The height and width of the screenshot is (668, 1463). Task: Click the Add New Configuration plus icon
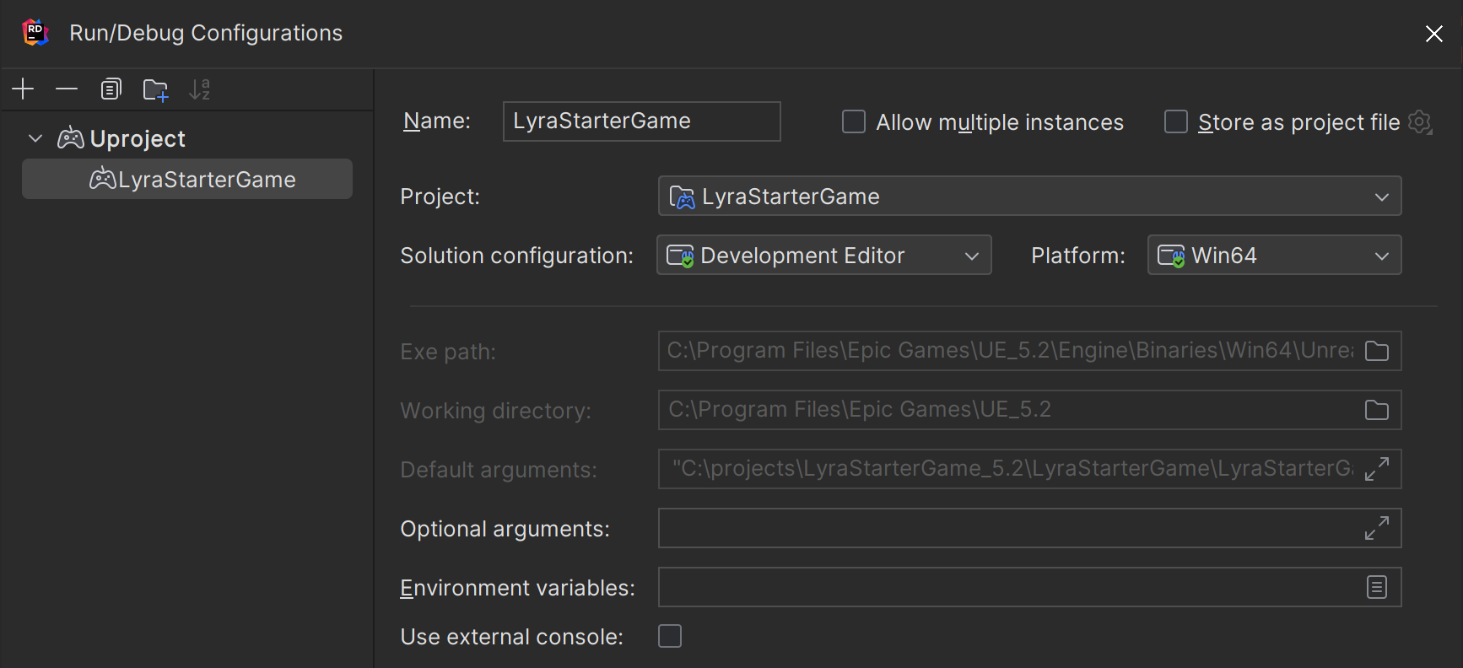(23, 89)
